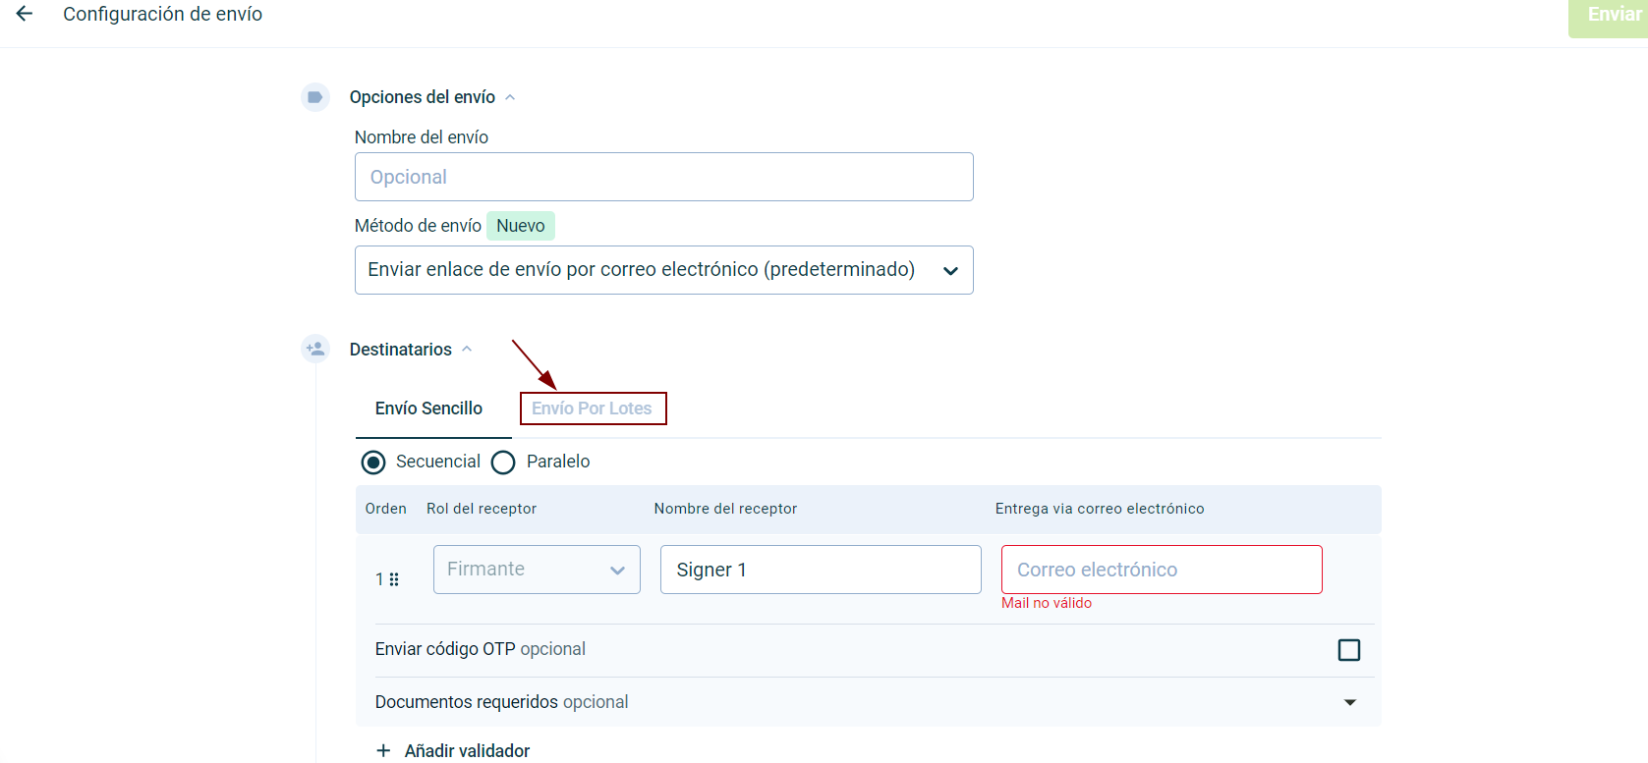Switch to the Envío Sencillo tab

coord(428,409)
